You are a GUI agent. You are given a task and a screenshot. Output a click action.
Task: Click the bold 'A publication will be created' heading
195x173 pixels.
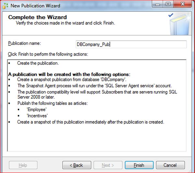(x=69, y=74)
